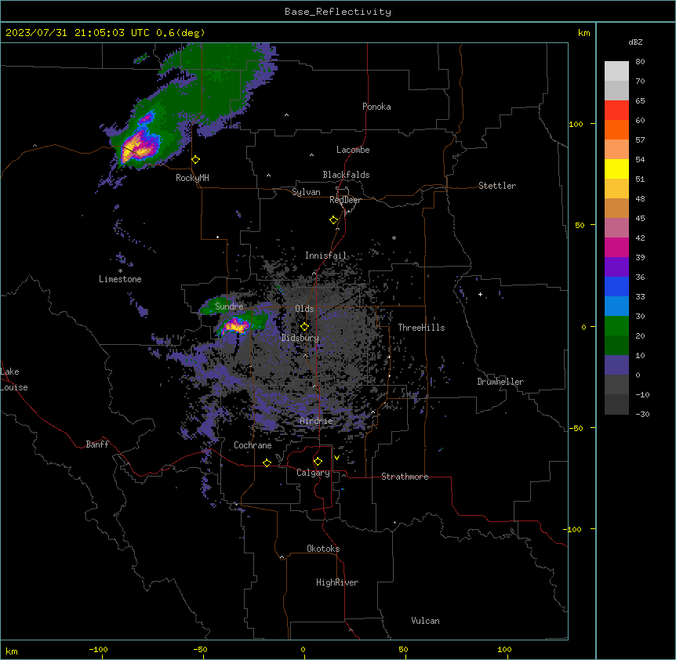Select the Cochrane label
Image resolution: width=676 pixels, height=660 pixels.
253,445
